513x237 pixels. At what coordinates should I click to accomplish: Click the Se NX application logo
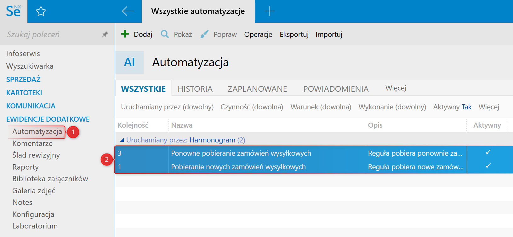coord(14,11)
